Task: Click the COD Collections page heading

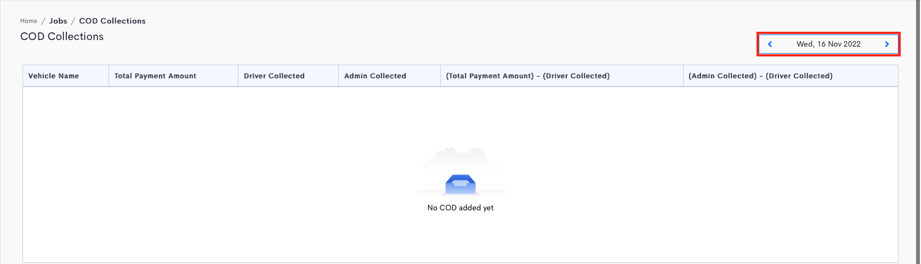Action: tap(62, 37)
